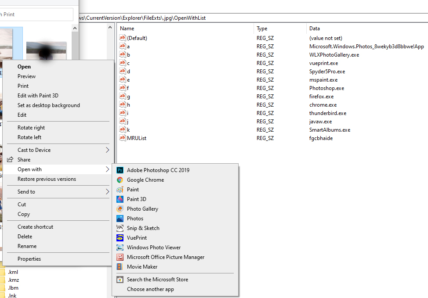Click the WLXPhotoGallery.exe data value
This screenshot has height=298, width=428.
(x=334, y=55)
